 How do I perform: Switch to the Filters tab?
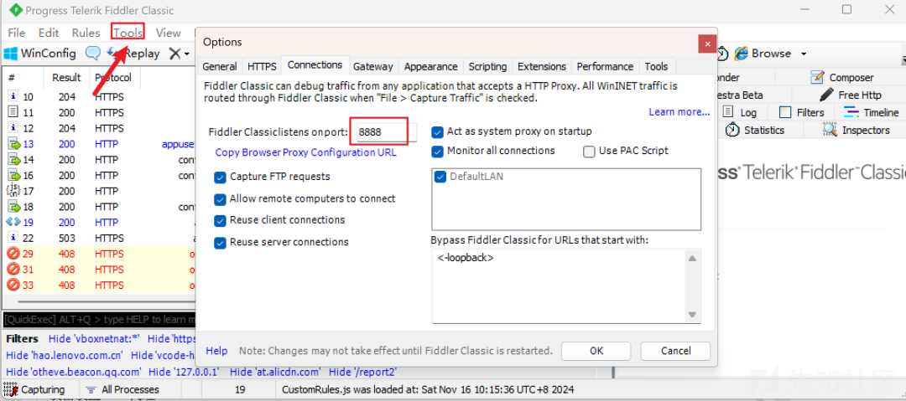point(801,112)
